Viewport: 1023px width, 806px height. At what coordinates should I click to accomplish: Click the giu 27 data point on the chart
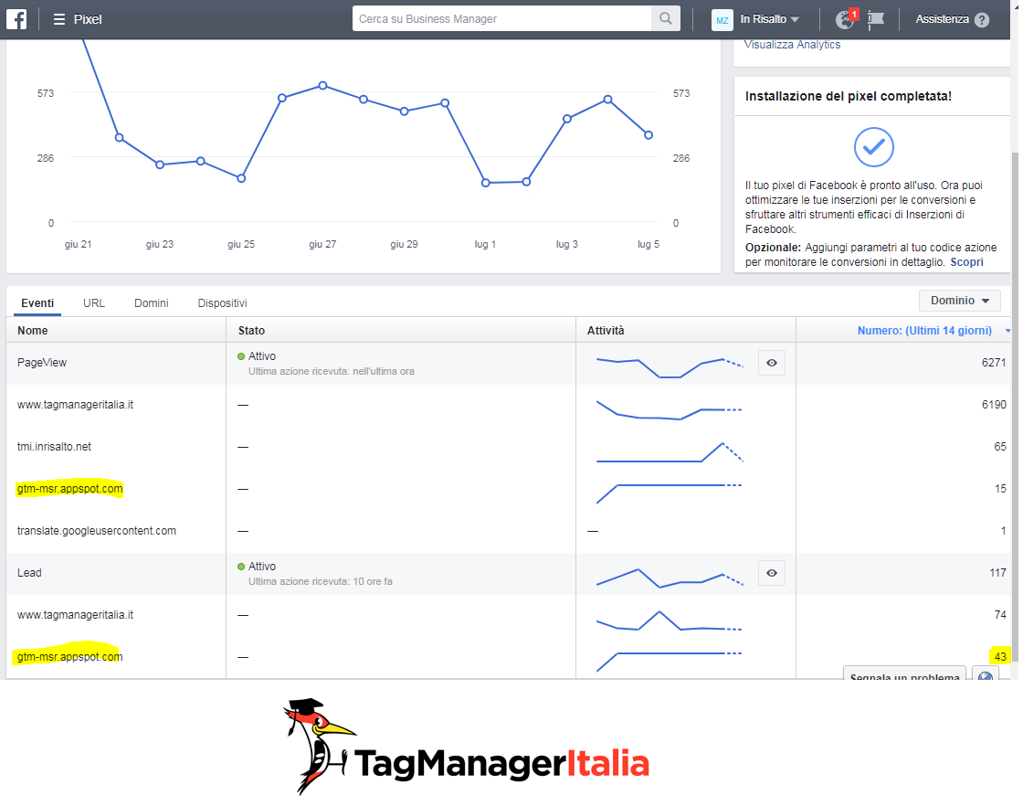coord(323,86)
